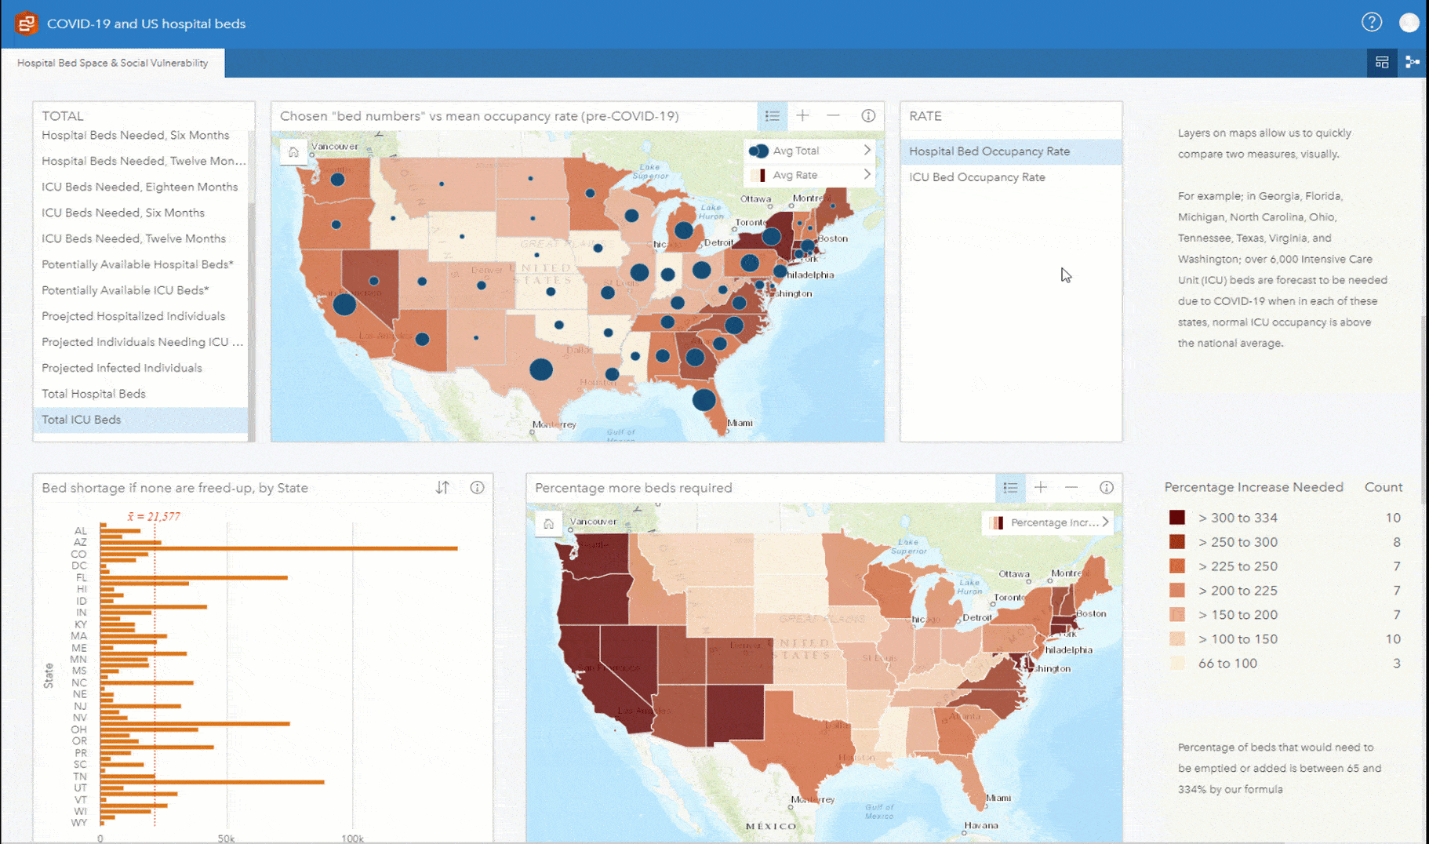The image size is (1429, 844).
Task: Open the user profile avatar
Action: [1409, 23]
